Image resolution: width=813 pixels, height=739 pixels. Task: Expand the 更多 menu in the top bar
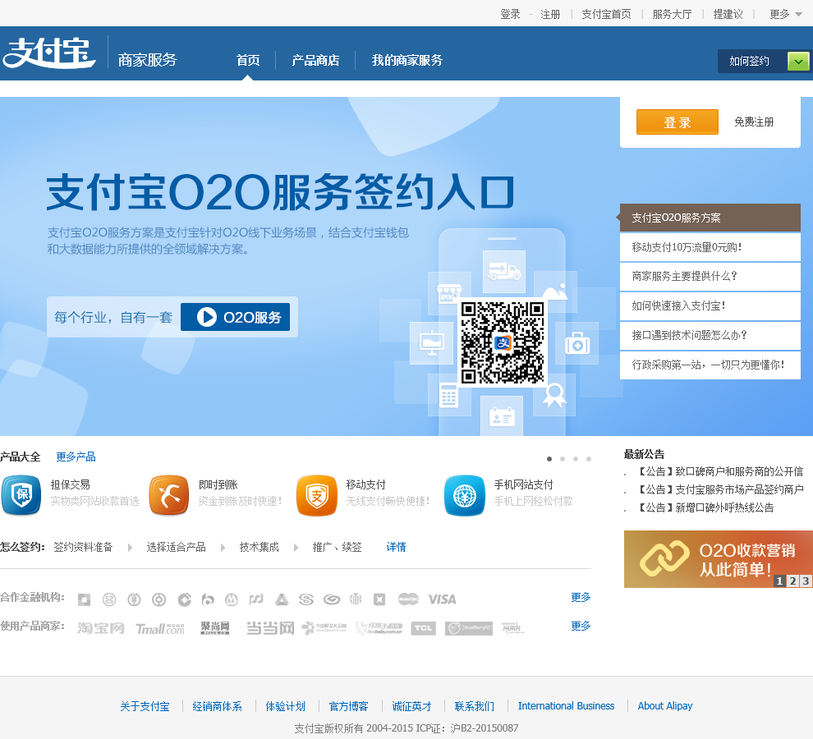[786, 14]
